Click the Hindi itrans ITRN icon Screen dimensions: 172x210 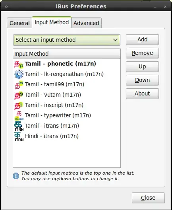(x=19, y=136)
